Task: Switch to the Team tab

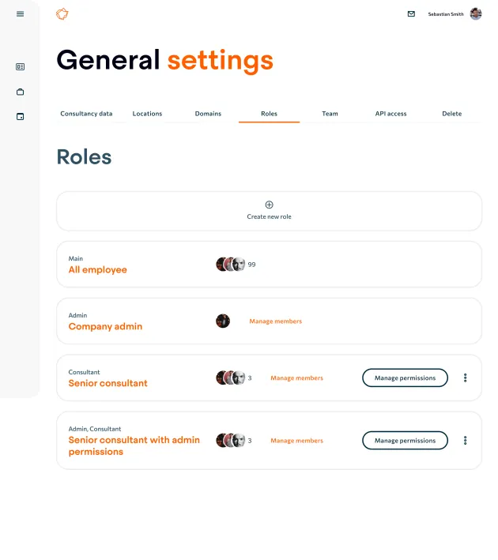Action: 330,114
